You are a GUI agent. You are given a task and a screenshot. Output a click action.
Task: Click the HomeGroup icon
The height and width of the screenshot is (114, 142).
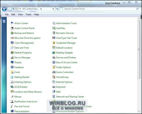pyautogui.click(x=54, y=77)
